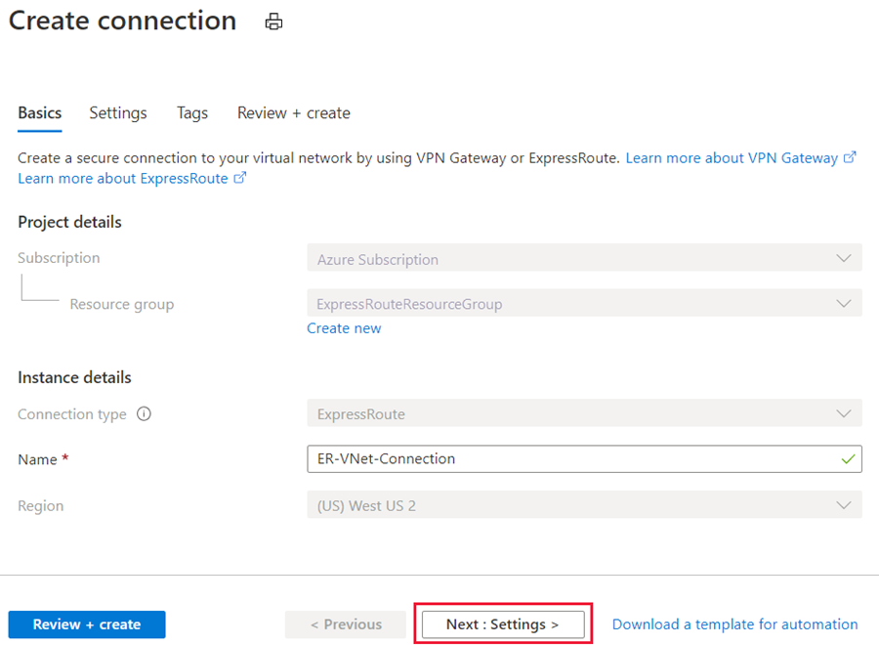The width and height of the screenshot is (879, 645).
Task: Click the print icon beside Create connection
Action: (273, 22)
